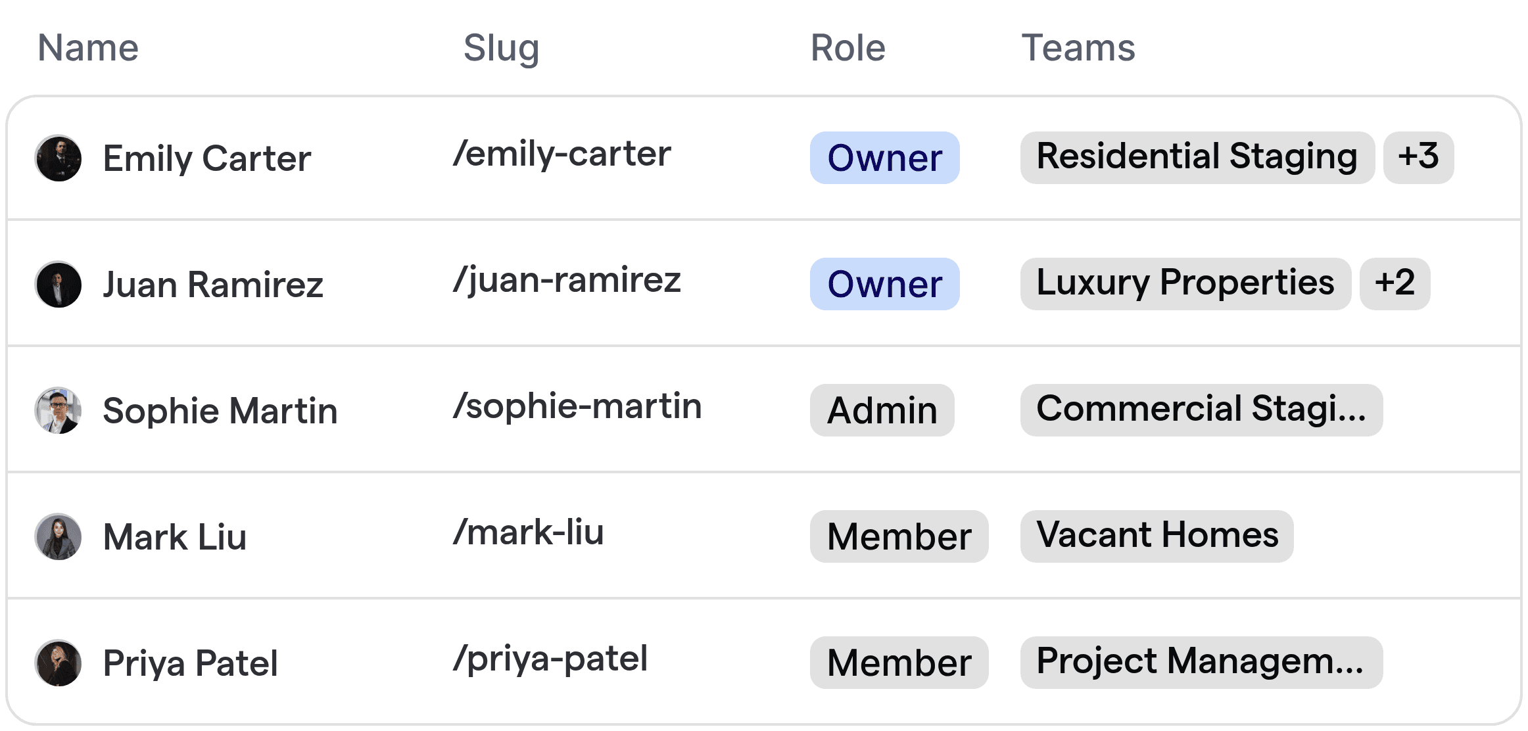Select the Luxury Properties team tag

(1185, 284)
